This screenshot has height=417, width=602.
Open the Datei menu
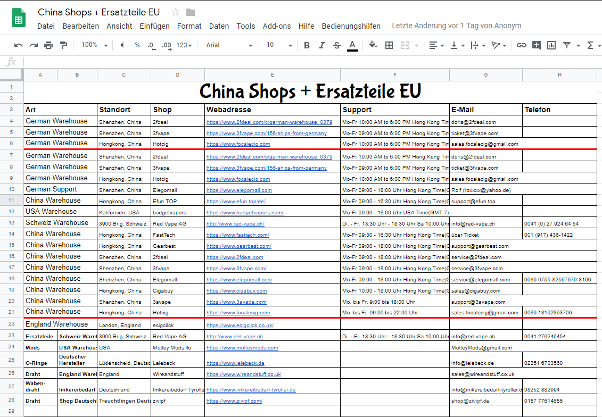click(x=46, y=26)
